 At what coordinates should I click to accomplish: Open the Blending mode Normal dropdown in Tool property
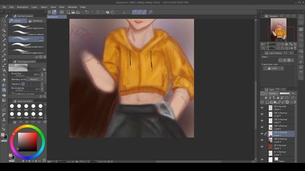tap(35, 79)
